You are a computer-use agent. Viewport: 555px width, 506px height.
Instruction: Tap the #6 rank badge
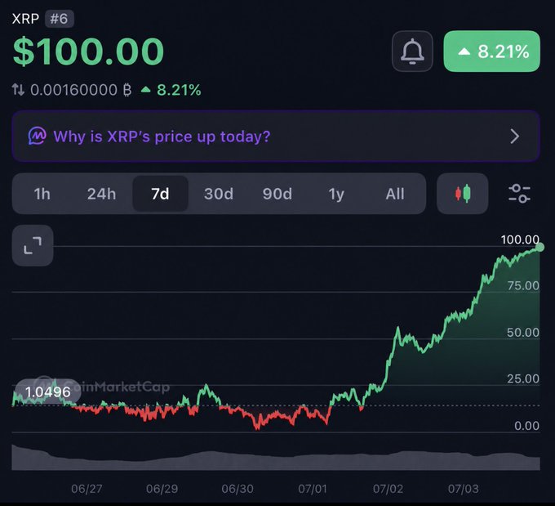coord(59,19)
